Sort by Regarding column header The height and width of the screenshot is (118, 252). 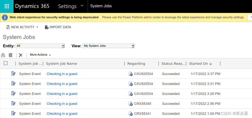(136, 64)
